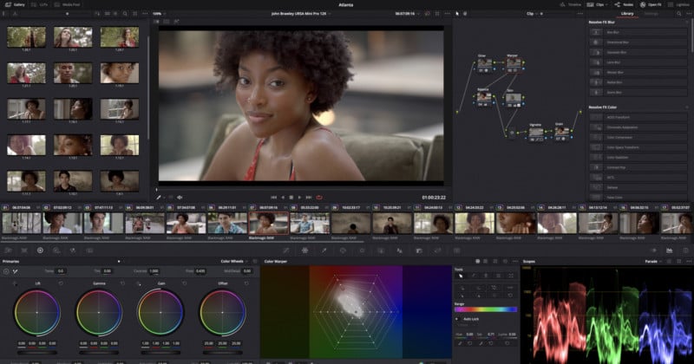The height and width of the screenshot is (364, 694).
Task: Select the Gaussian Blur effect
Action: pos(638,52)
